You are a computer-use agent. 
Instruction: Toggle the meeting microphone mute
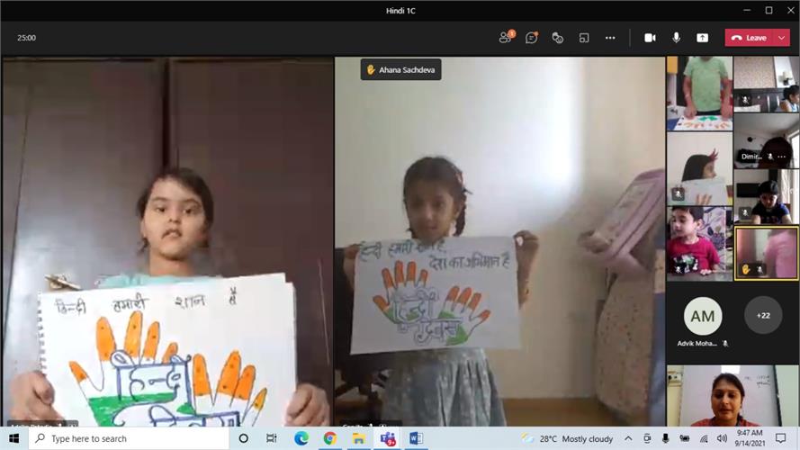click(x=677, y=38)
